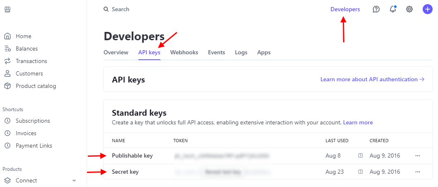Click Learn more link under Standard keys
This screenshot has width=438, height=187.
pyautogui.click(x=358, y=122)
